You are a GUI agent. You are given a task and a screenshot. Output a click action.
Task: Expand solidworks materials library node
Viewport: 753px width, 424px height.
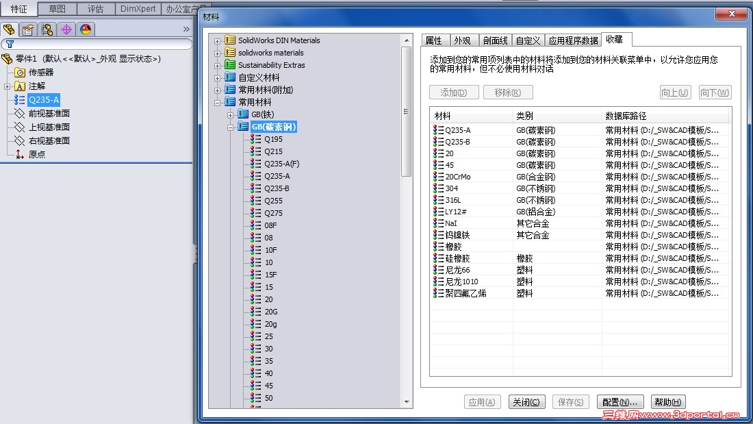click(x=217, y=53)
